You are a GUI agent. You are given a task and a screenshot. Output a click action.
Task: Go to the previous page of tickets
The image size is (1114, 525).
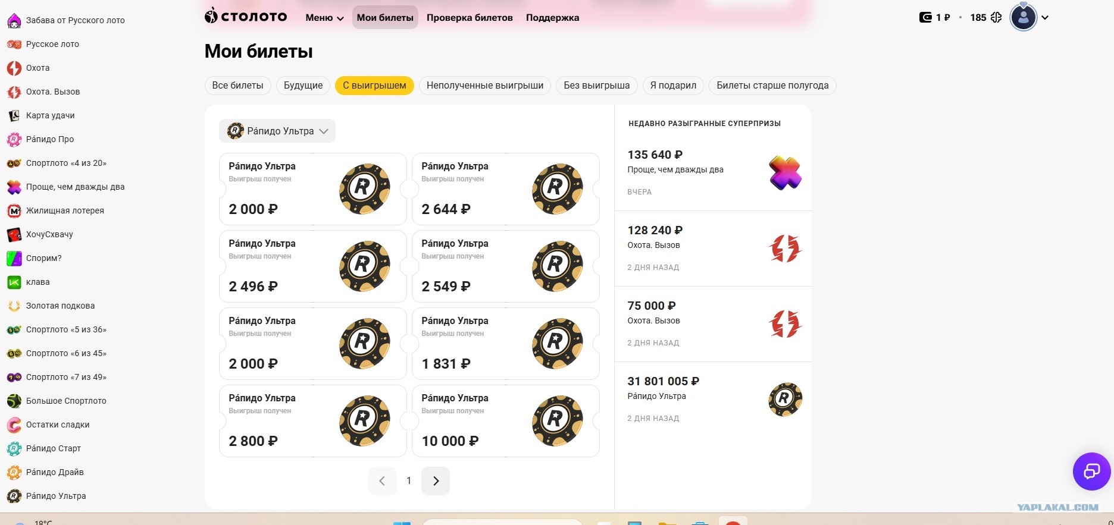click(383, 481)
